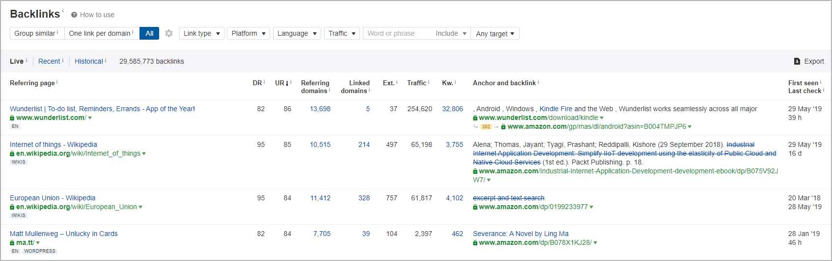Viewport: 832px width, 261px height.
Task: Click keywords value 3,755
Action: tap(454, 144)
